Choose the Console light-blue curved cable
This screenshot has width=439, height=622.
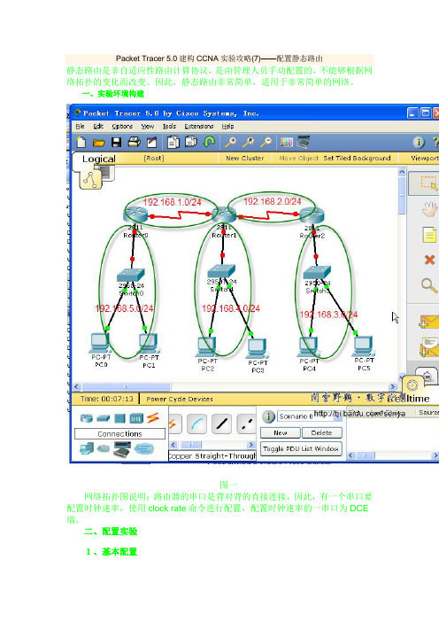point(196,424)
